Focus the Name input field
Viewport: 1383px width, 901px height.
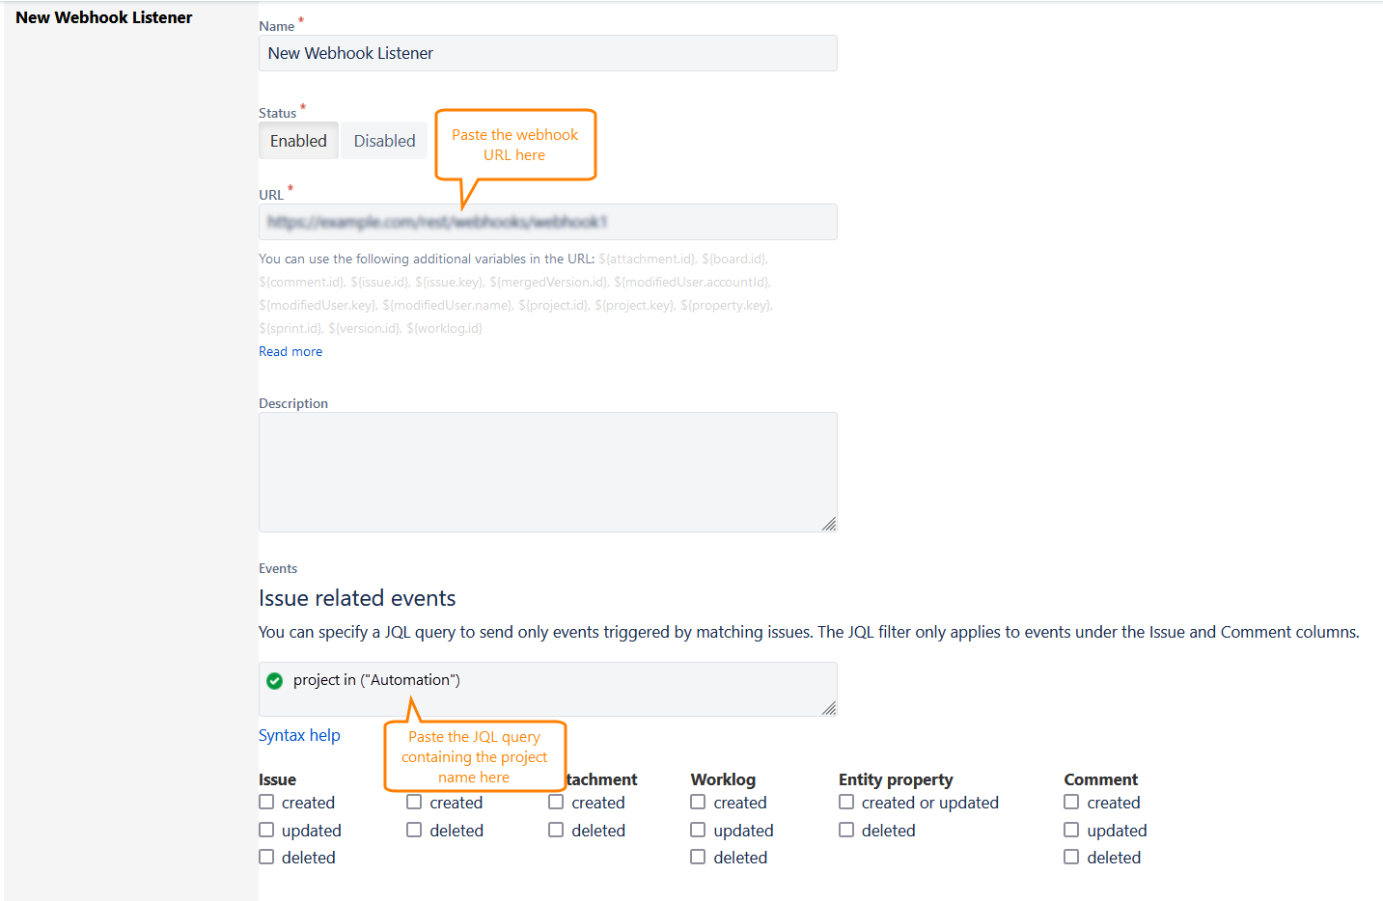coord(547,54)
